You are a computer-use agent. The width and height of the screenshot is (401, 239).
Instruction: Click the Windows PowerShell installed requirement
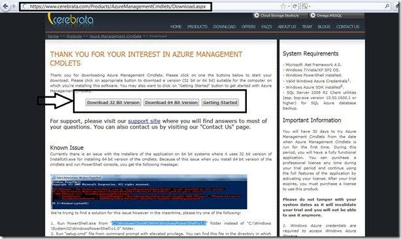(312, 76)
